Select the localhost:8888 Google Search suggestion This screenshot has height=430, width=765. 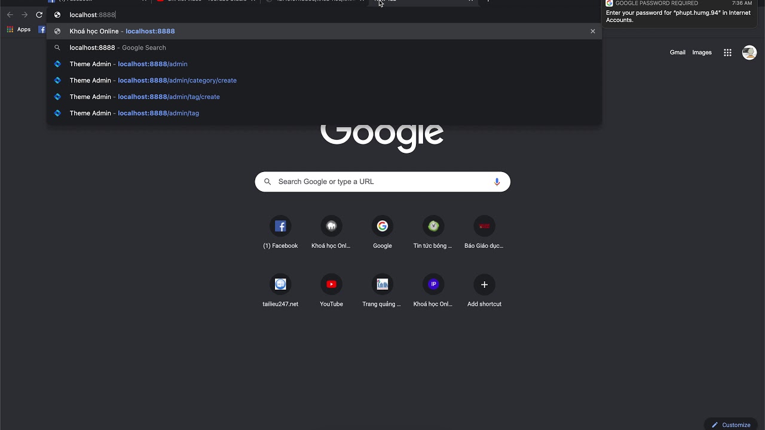coord(325,48)
